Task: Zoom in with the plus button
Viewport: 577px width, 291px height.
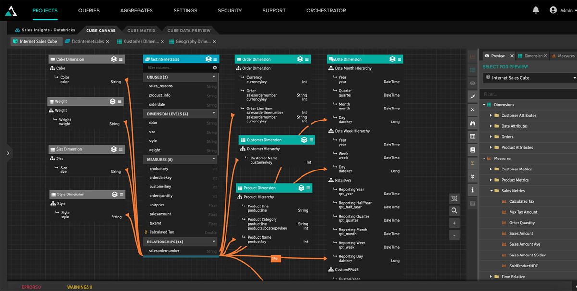Action: tap(454, 223)
